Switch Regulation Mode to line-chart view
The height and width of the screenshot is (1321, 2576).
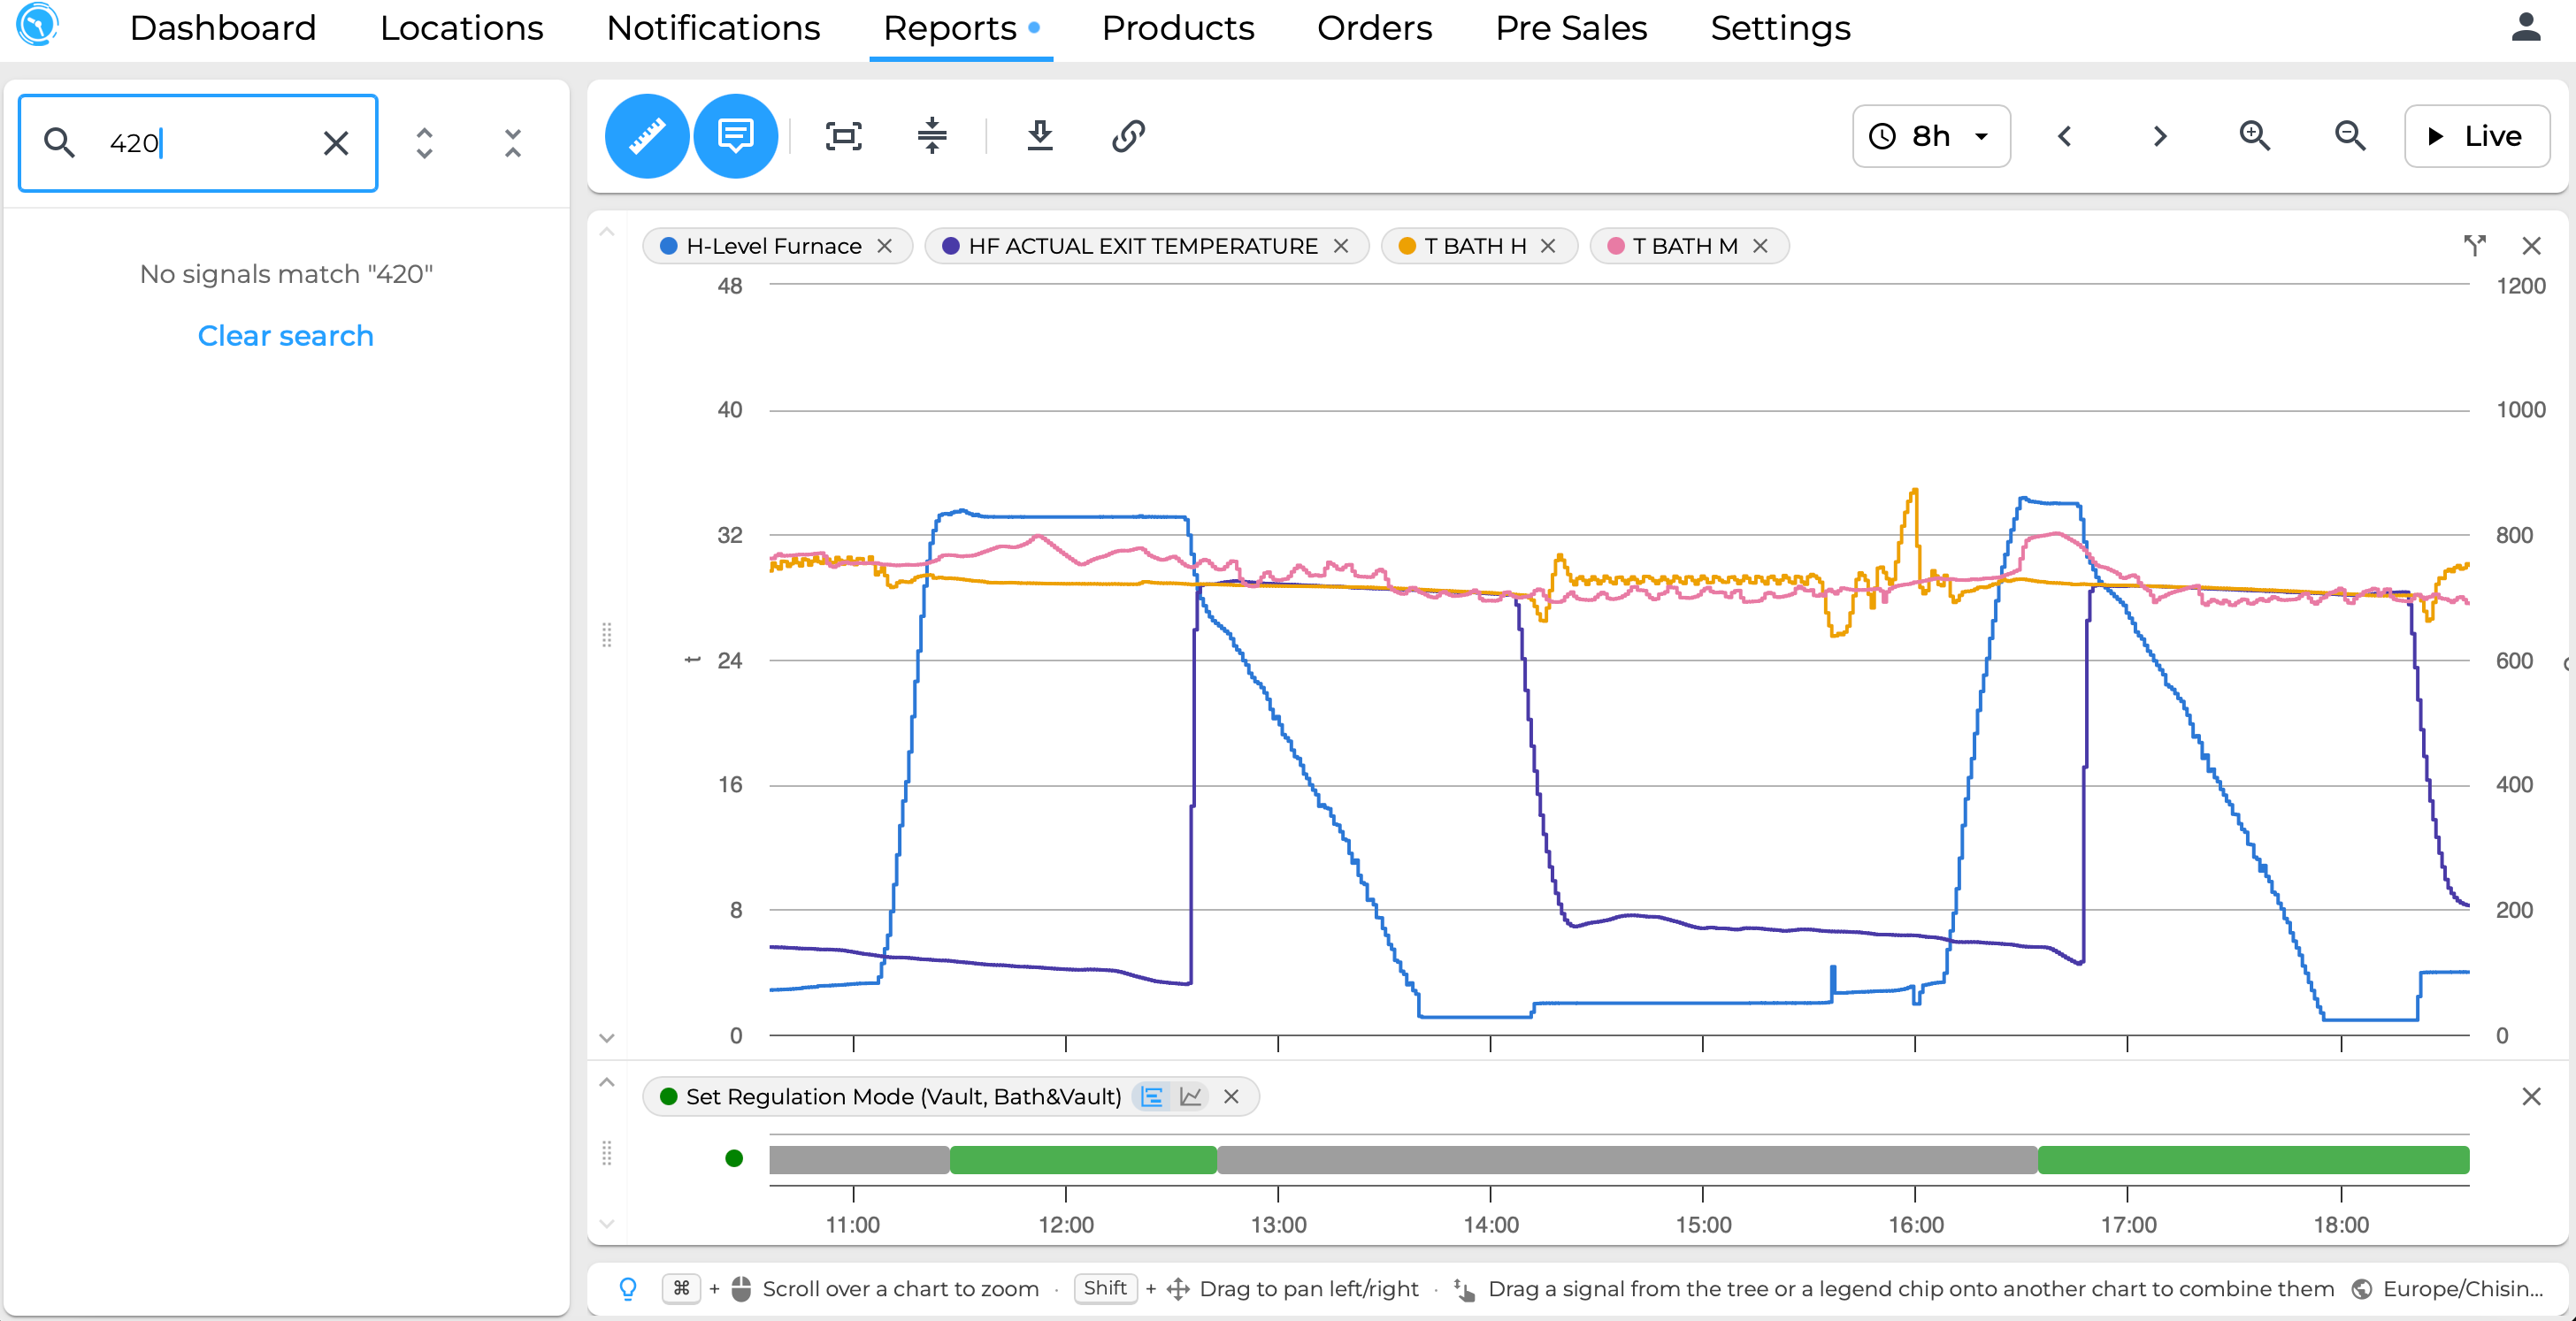(1190, 1096)
